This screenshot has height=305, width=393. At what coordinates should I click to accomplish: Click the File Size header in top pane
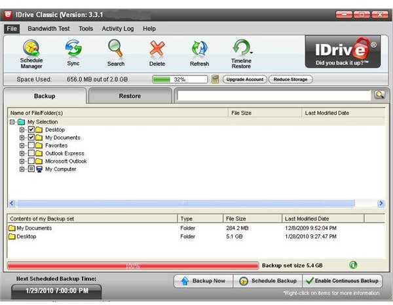(x=265, y=113)
